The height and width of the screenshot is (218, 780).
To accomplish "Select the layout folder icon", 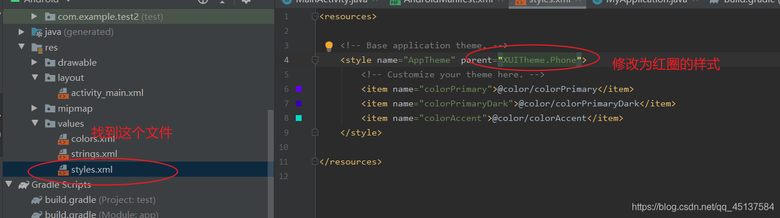I will (50, 77).
